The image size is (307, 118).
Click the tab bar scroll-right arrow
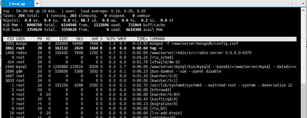click(x=297, y=3)
